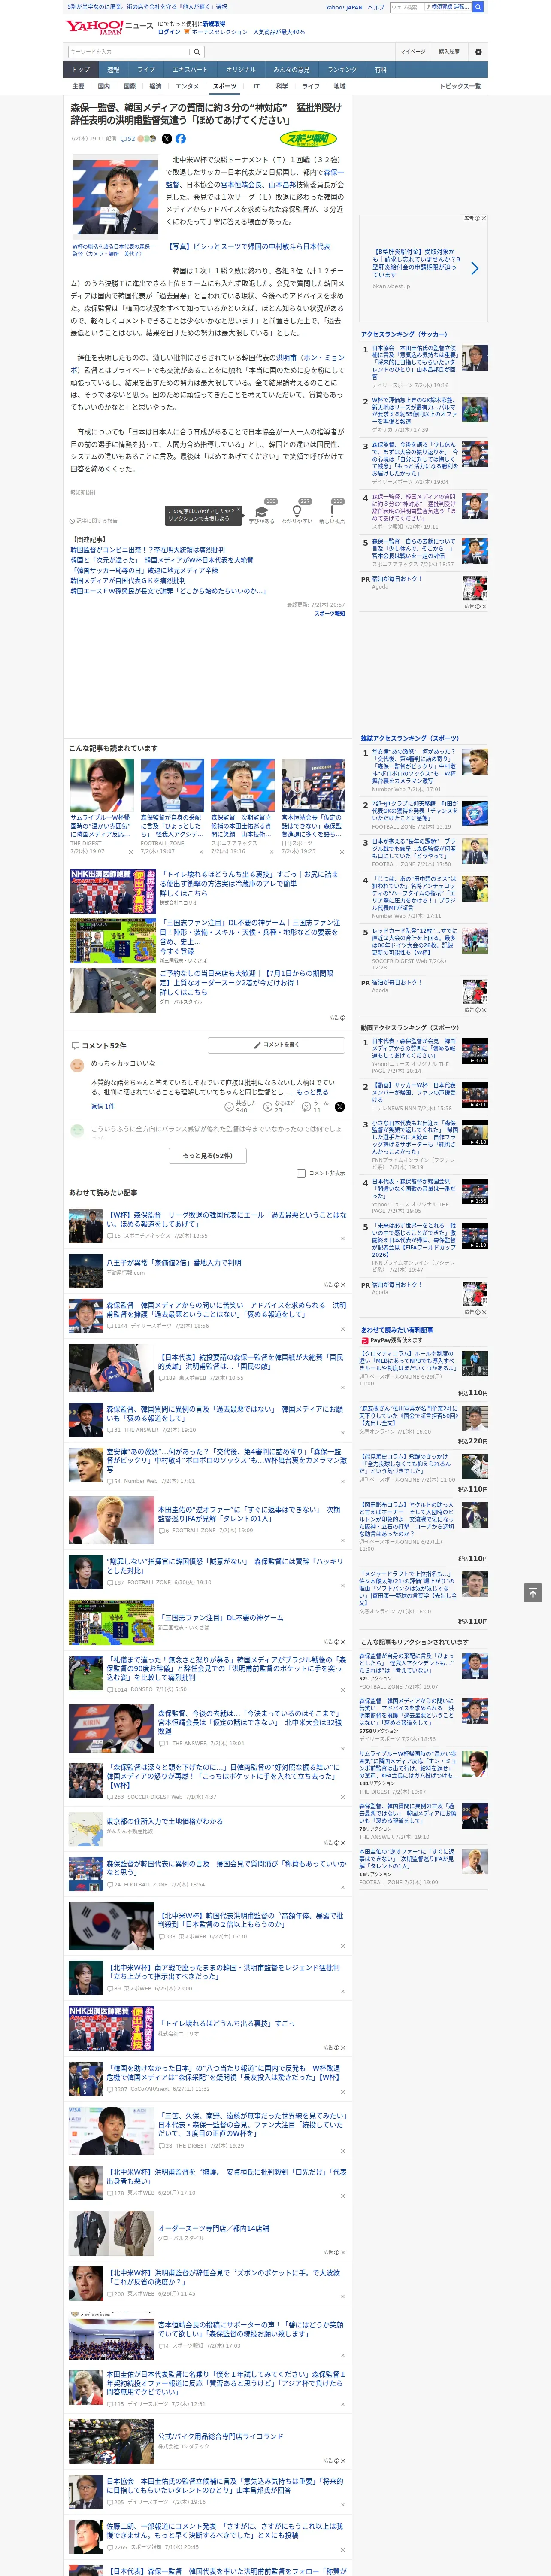Open the 東京都の住所入力で土地価格がわかる ad
The width and height of the screenshot is (551, 2576).
tap(165, 1821)
